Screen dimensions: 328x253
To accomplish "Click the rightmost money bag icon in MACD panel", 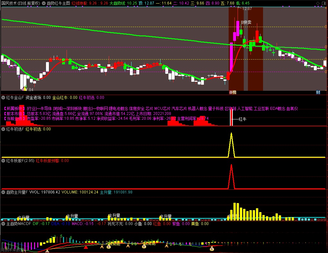I will point(212,248).
